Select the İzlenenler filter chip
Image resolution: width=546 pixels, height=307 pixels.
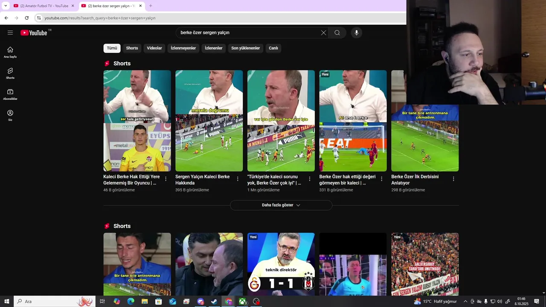pyautogui.click(x=214, y=48)
